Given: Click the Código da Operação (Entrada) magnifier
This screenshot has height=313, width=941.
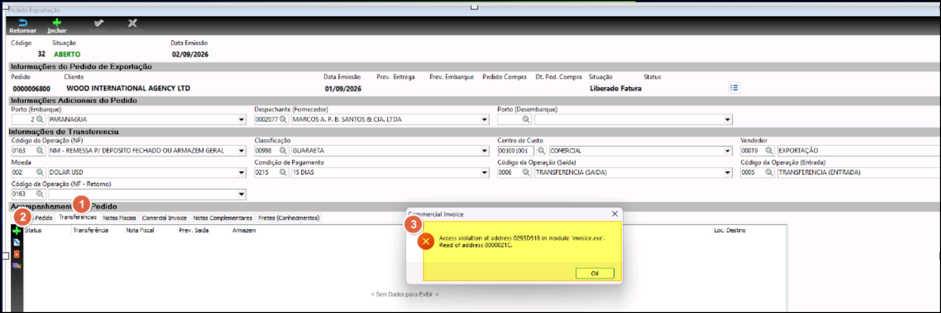Looking at the screenshot, I should [769, 173].
